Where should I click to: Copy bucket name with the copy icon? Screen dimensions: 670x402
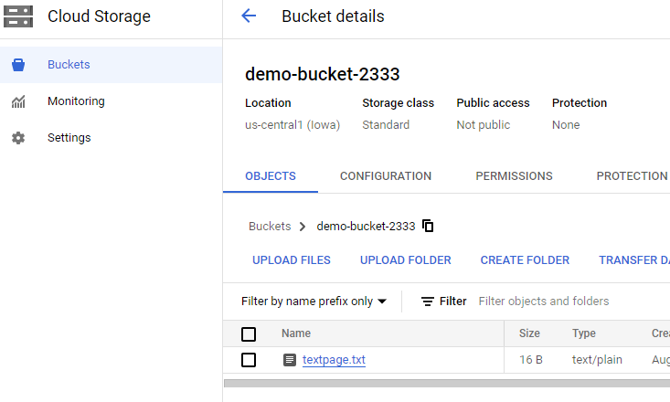pyautogui.click(x=428, y=226)
